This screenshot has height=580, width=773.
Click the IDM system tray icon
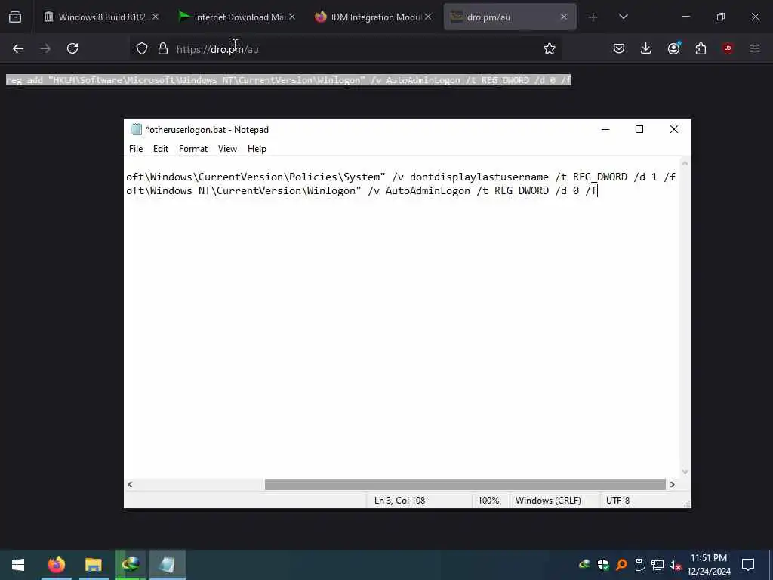point(585,564)
